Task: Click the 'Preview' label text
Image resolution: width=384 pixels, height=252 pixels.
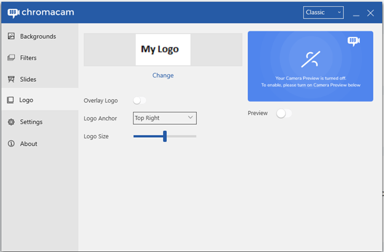Action: tap(257, 113)
